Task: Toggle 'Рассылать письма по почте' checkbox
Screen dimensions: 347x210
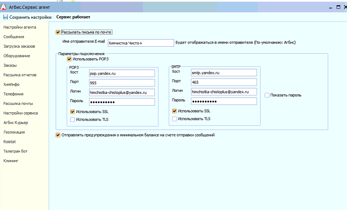Action: (x=58, y=32)
